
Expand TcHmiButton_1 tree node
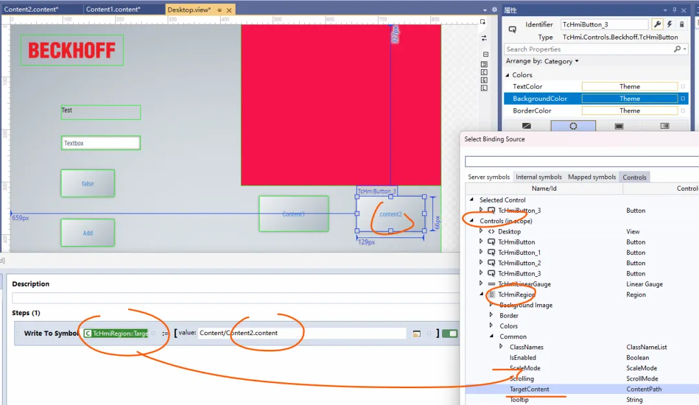(481, 252)
